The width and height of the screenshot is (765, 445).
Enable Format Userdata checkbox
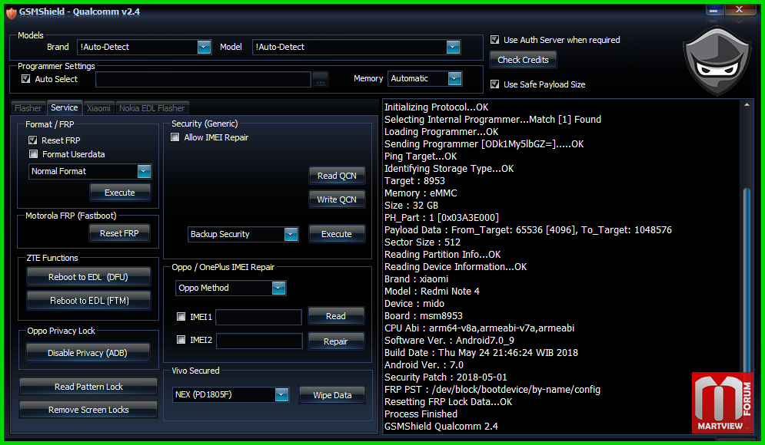point(33,154)
